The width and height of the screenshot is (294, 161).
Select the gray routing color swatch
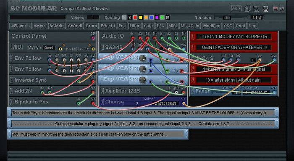tap(124, 18)
